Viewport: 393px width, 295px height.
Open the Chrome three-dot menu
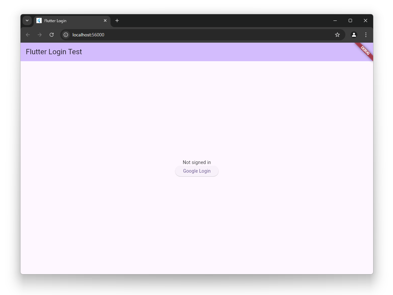point(366,35)
